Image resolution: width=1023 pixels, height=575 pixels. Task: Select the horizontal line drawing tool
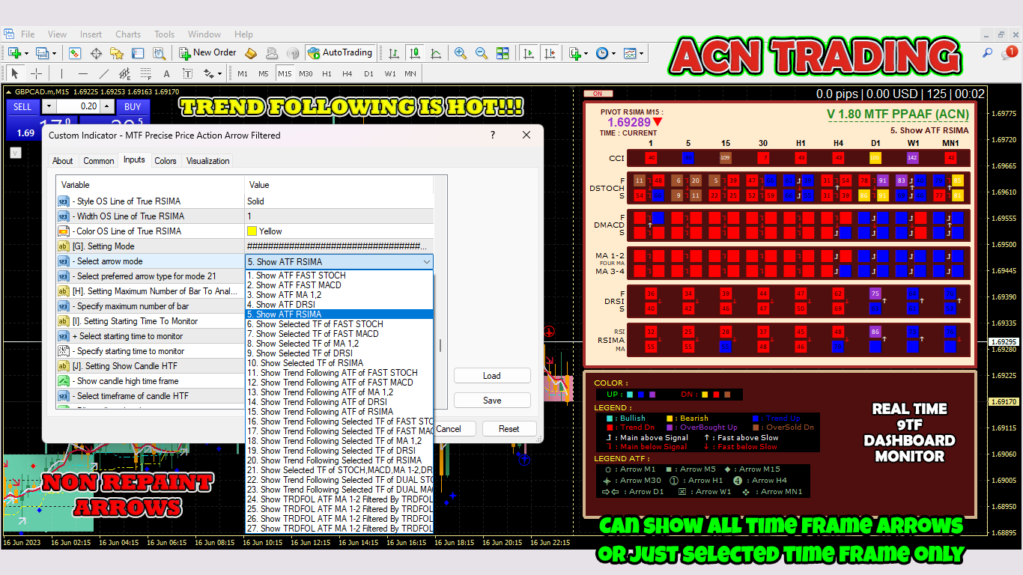pyautogui.click(x=82, y=73)
